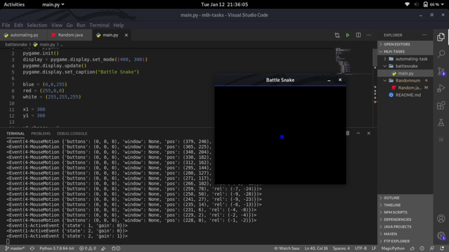
Task: Open the Terminal menu
Action: pos(99,25)
